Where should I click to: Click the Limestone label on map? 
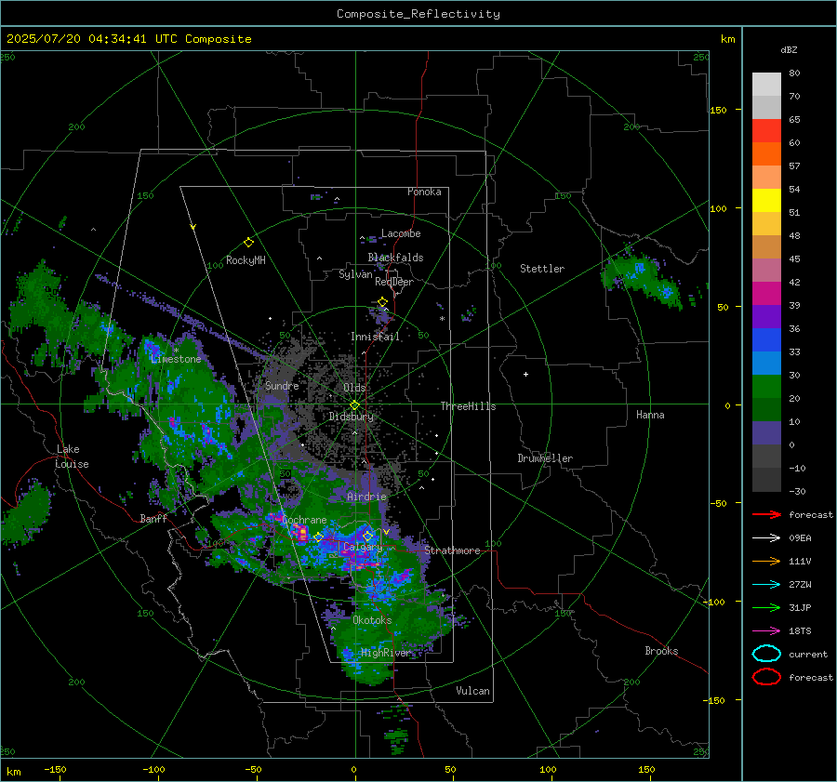point(176,359)
